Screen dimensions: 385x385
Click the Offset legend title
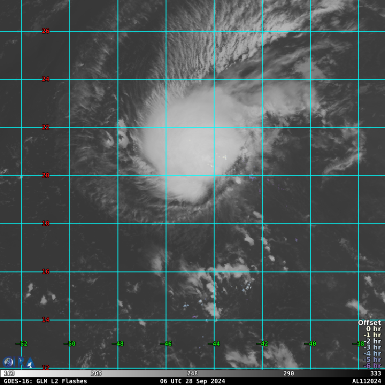coord(369,323)
